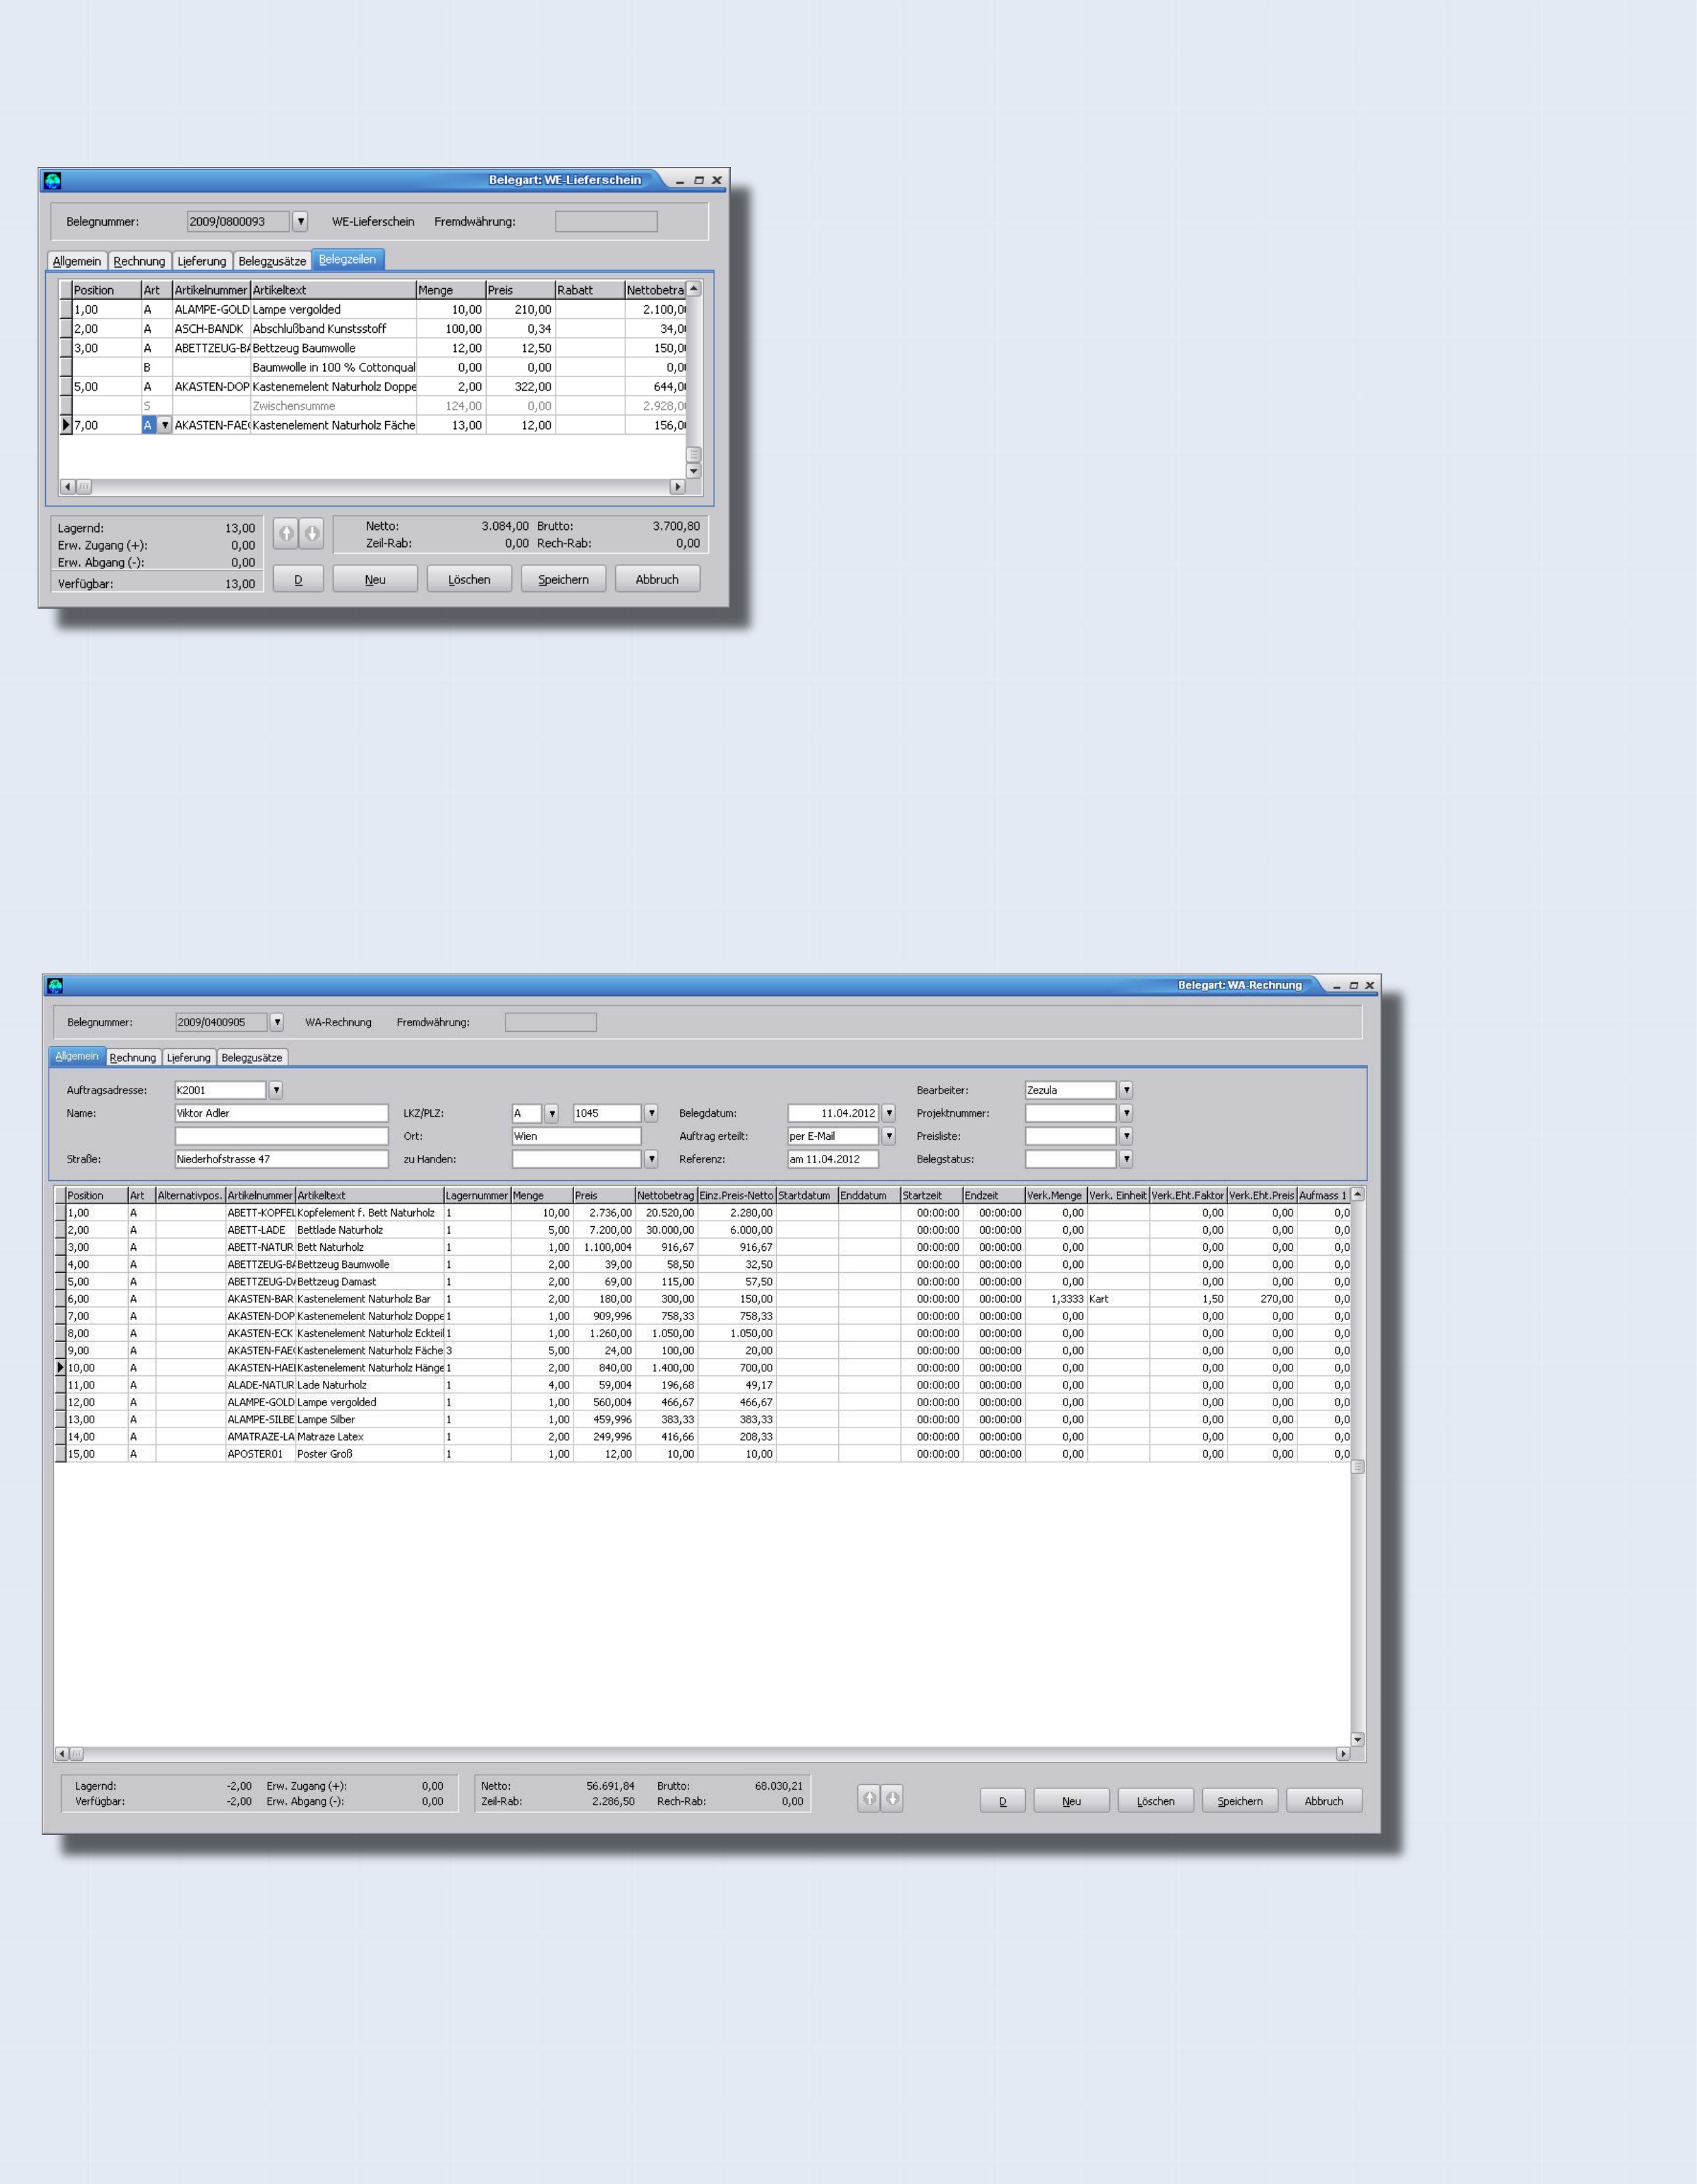Click Löschen button in WA-Rechnung window
1697x2184 pixels.
[x=1155, y=1801]
